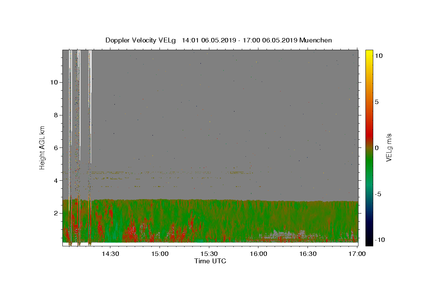Select the colorbar value 10
The height and width of the screenshot is (295, 443).
tap(379, 56)
